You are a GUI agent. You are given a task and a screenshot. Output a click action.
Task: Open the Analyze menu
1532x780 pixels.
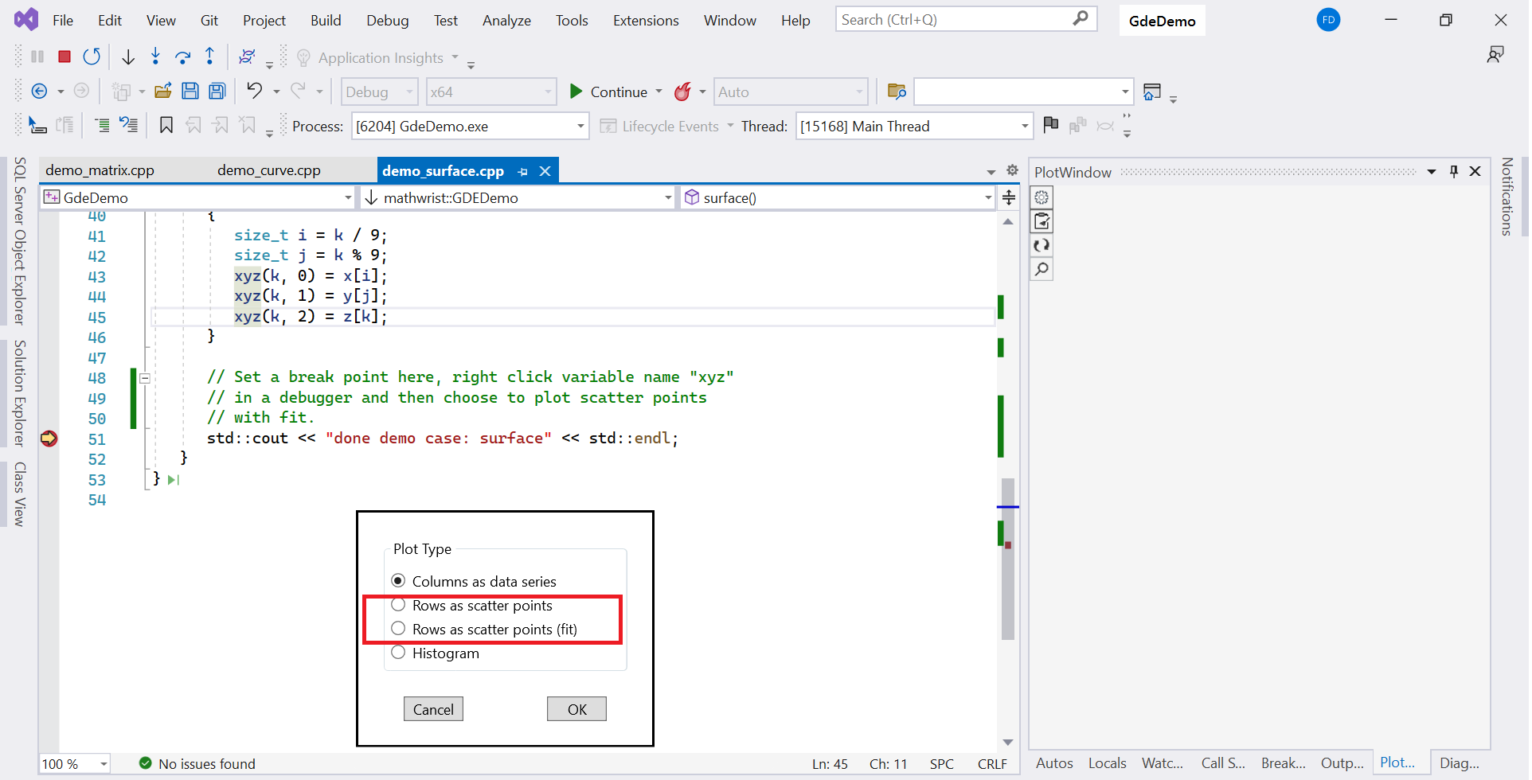click(x=506, y=21)
